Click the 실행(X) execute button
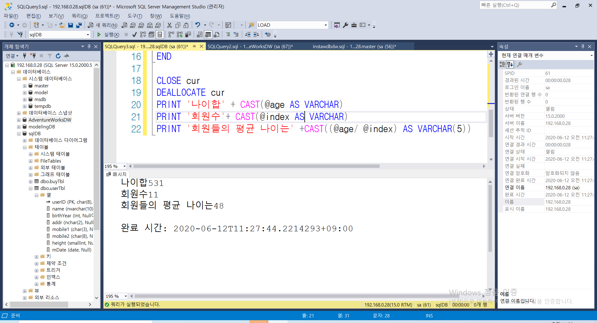Screen dimensions: 597x323 [108, 35]
